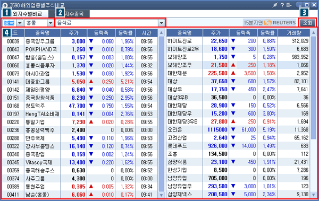Click 대한제분 price 225,500
The width and height of the screenshot is (319, 201).
[x=217, y=73]
